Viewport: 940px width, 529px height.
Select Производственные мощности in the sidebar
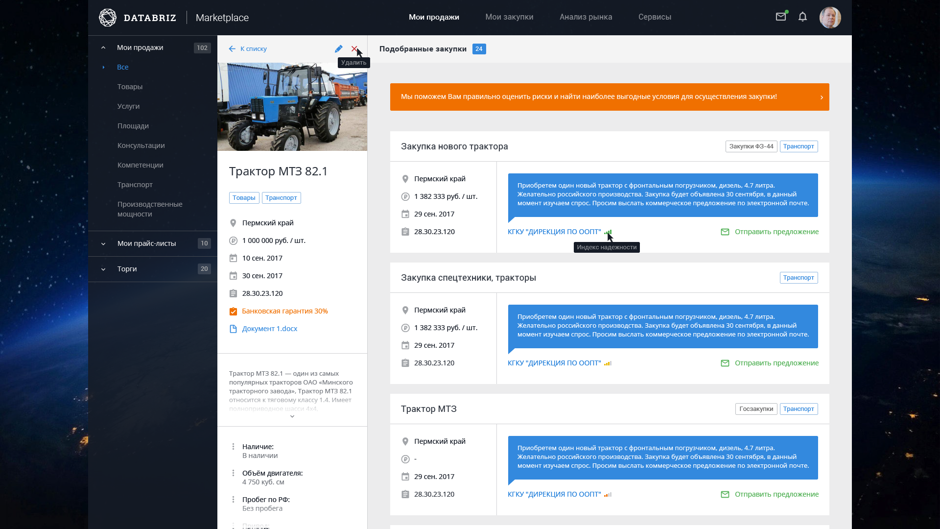point(150,209)
